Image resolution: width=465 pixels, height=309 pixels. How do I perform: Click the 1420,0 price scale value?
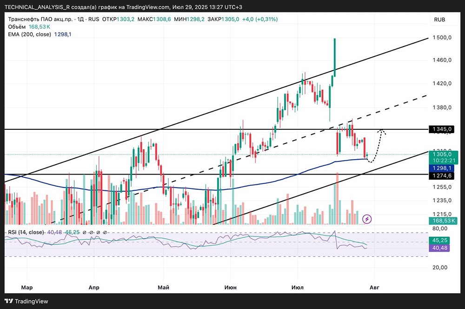pos(442,83)
